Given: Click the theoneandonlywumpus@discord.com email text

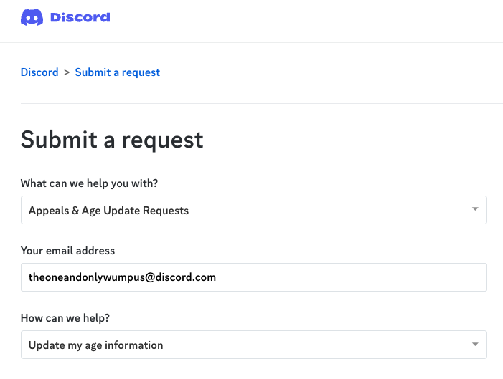Looking at the screenshot, I should pyautogui.click(x=122, y=277).
